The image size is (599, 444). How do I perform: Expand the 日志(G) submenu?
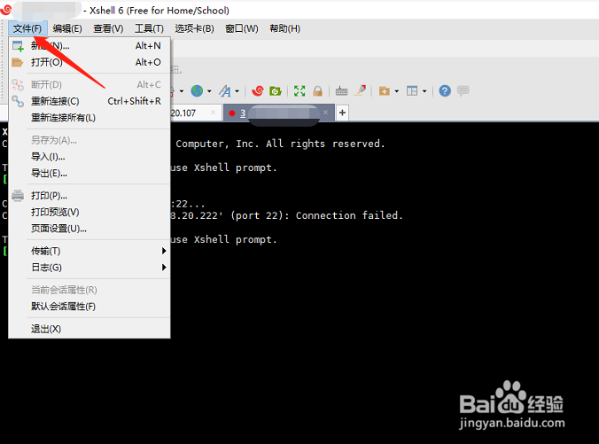89,268
